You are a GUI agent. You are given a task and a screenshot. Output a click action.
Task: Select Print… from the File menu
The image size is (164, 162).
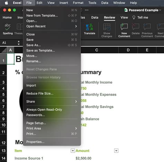coord(52,134)
